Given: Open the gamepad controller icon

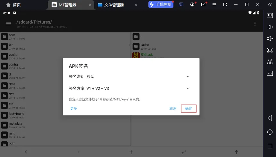Looking at the screenshot, I should pos(181,4).
